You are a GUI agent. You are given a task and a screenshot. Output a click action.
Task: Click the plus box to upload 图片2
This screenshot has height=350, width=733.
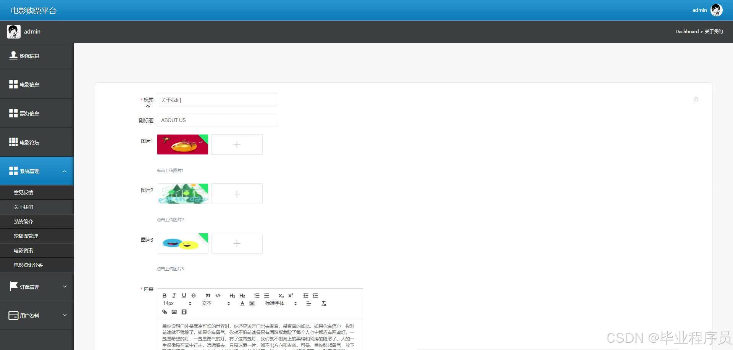[x=237, y=194]
